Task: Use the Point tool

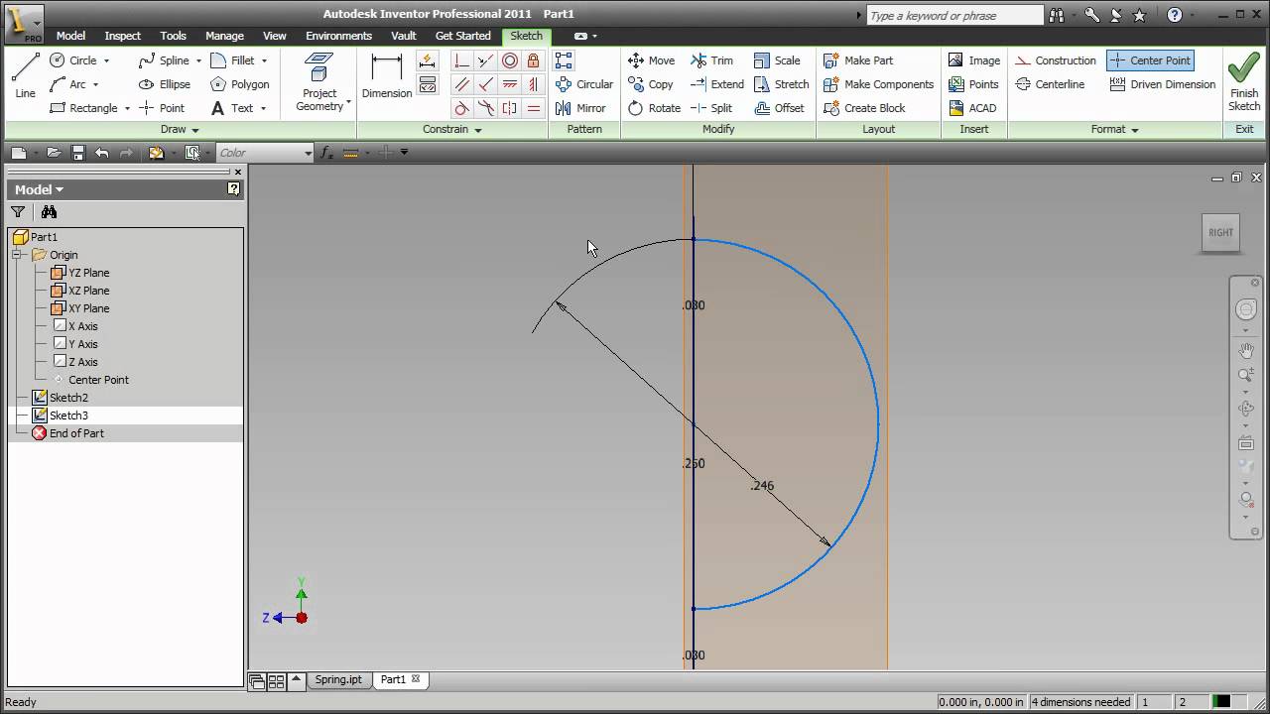Action: (x=162, y=108)
